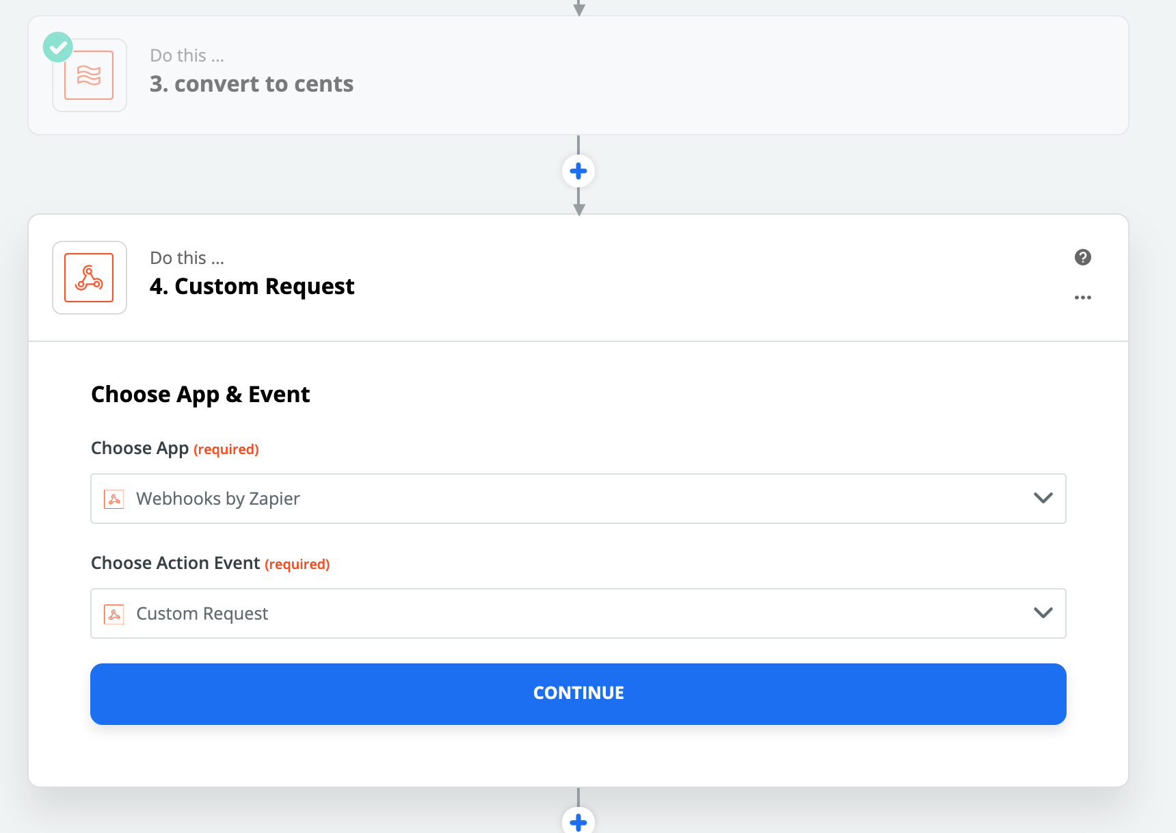Open the step 4 more options menu
Viewport: 1176px width, 833px height.
[x=1083, y=297]
